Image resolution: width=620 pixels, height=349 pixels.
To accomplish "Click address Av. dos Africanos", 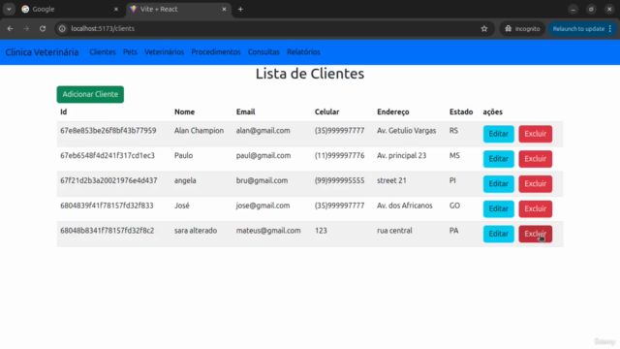I will click(405, 206).
